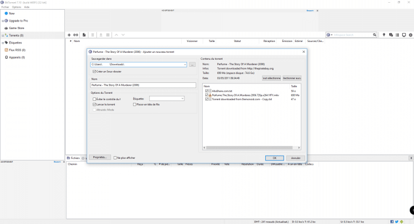Open the search engine selector dropdown
The height and width of the screenshot is (224, 414).
click(x=329, y=35)
